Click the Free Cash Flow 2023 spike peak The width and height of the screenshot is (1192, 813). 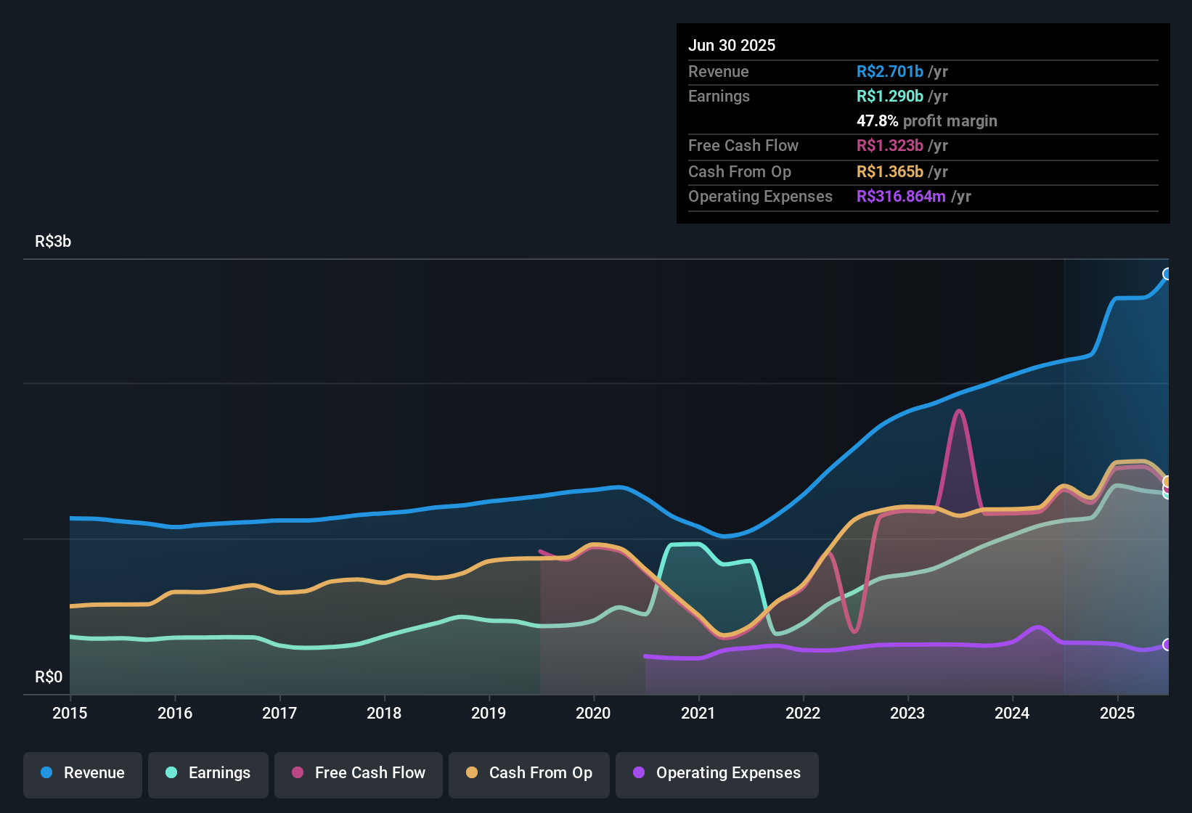pos(960,412)
